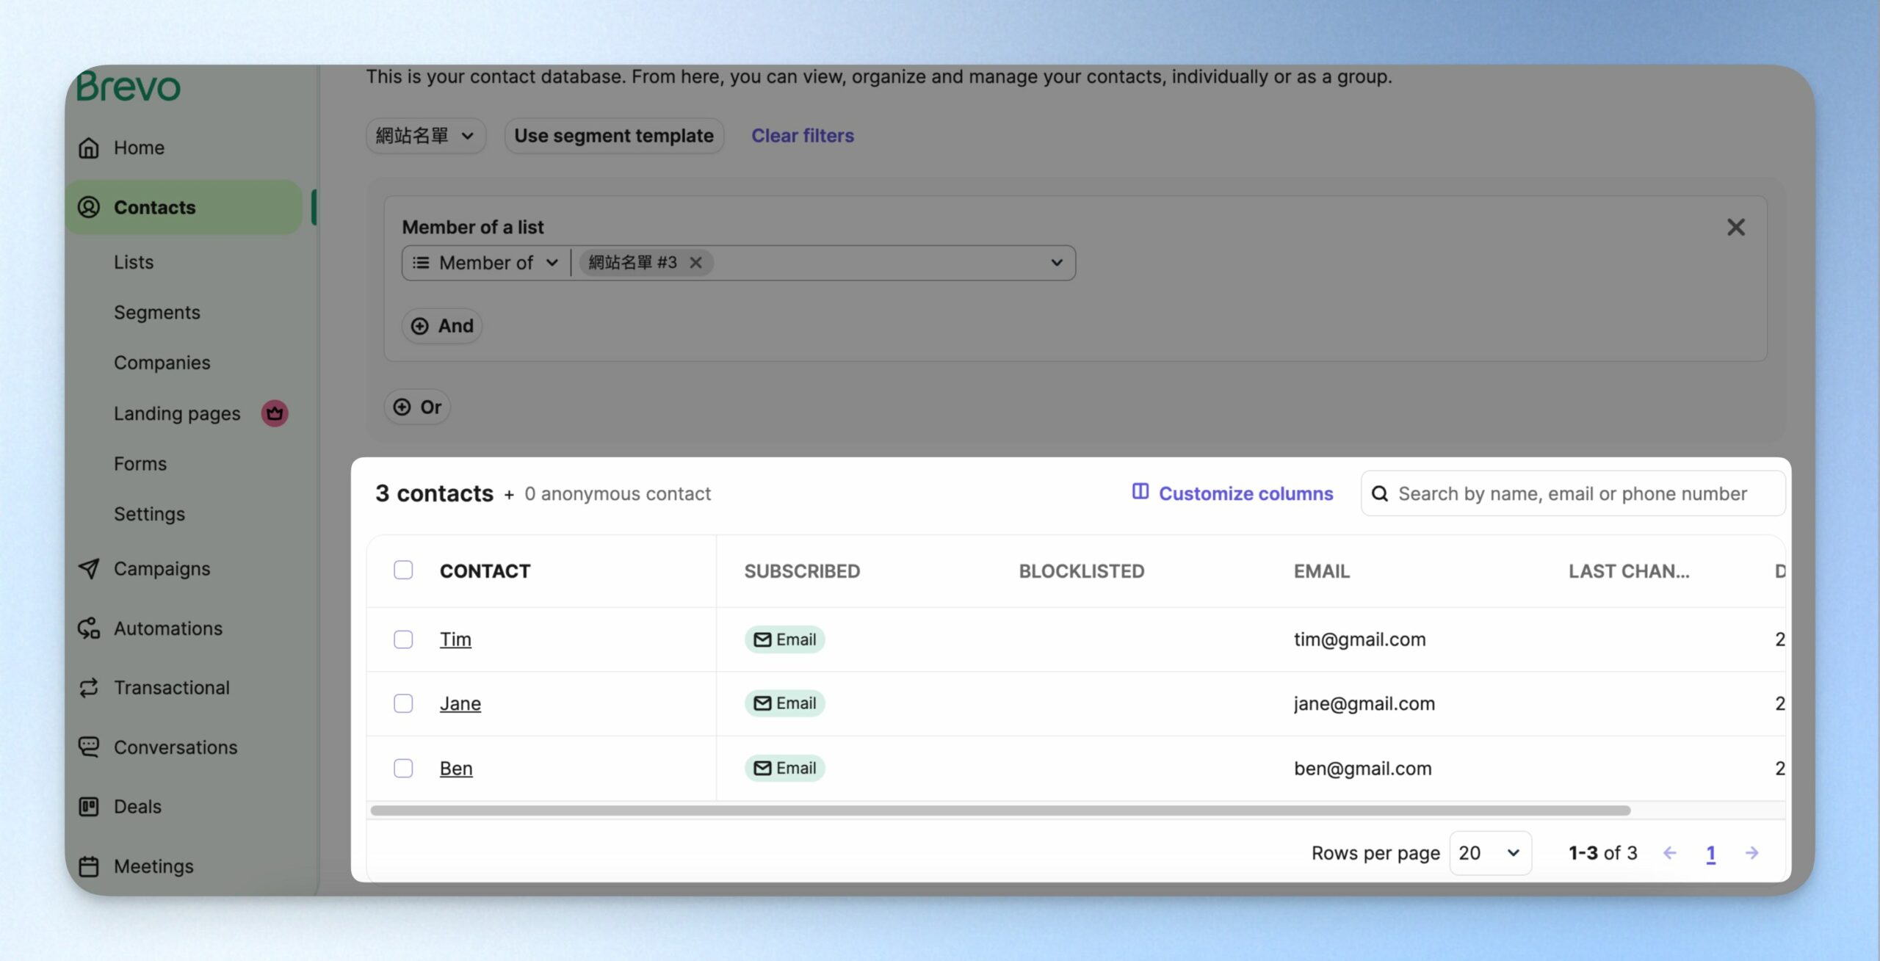Go to Lists in the sidebar
1880x961 pixels.
(134, 262)
